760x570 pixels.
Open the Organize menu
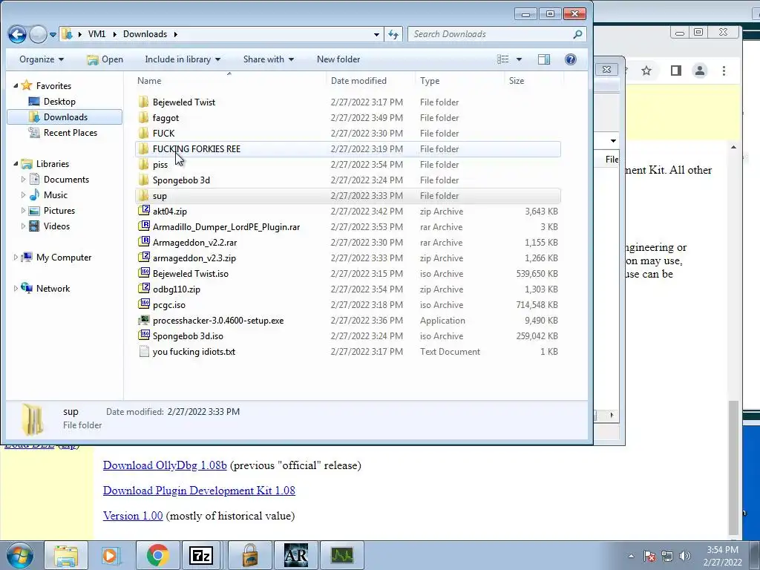point(42,59)
